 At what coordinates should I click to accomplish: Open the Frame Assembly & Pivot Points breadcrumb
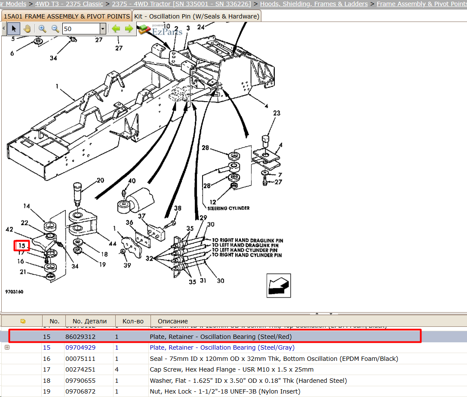pos(421,4)
